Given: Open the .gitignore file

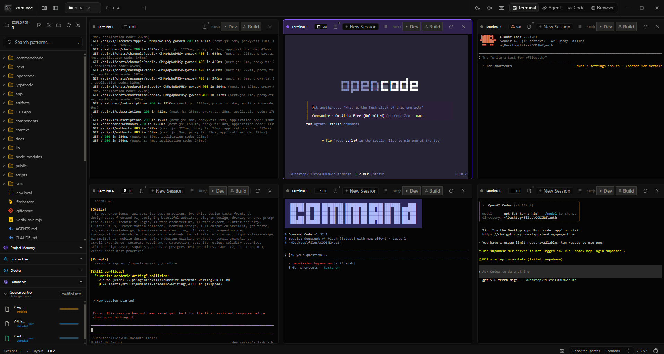Looking at the screenshot, I should click(24, 211).
